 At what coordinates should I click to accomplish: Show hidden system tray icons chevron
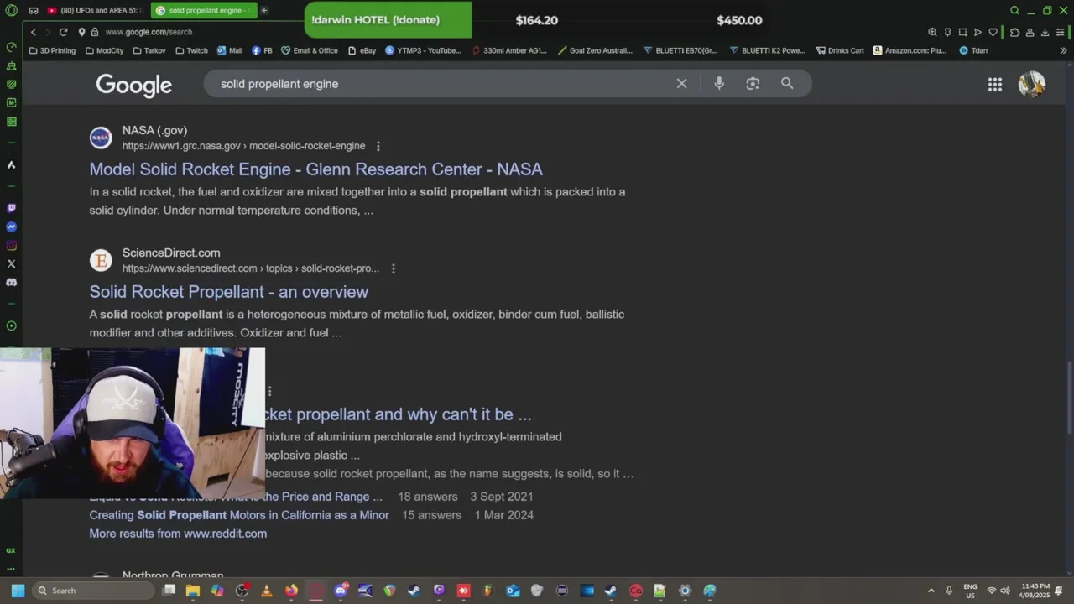931,591
